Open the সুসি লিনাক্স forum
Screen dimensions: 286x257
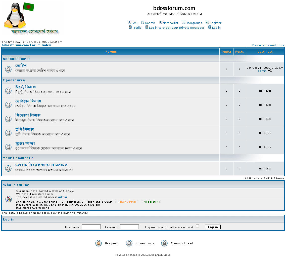pos(24,129)
